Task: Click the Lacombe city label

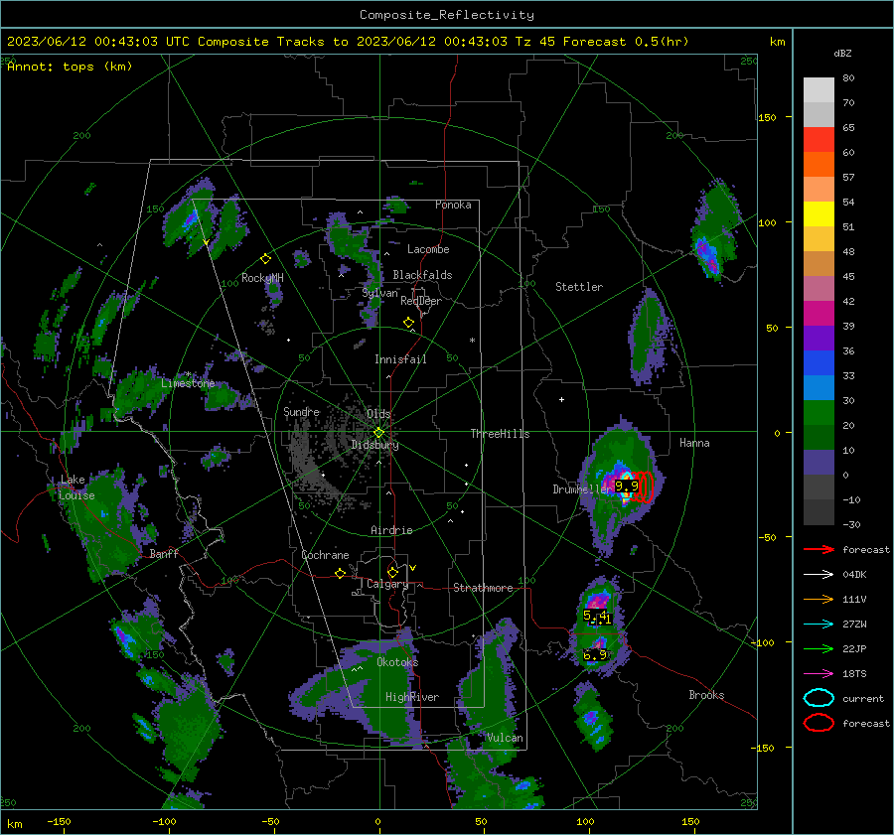Action: [x=428, y=249]
